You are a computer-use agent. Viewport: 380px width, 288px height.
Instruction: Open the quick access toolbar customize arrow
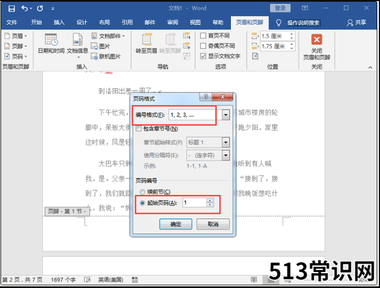click(x=52, y=9)
